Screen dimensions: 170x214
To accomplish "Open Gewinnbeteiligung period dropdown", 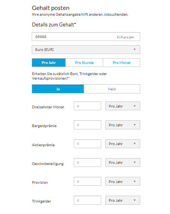I will point(123,163).
